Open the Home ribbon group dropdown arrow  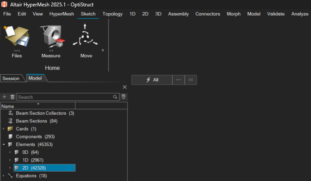point(103,51)
